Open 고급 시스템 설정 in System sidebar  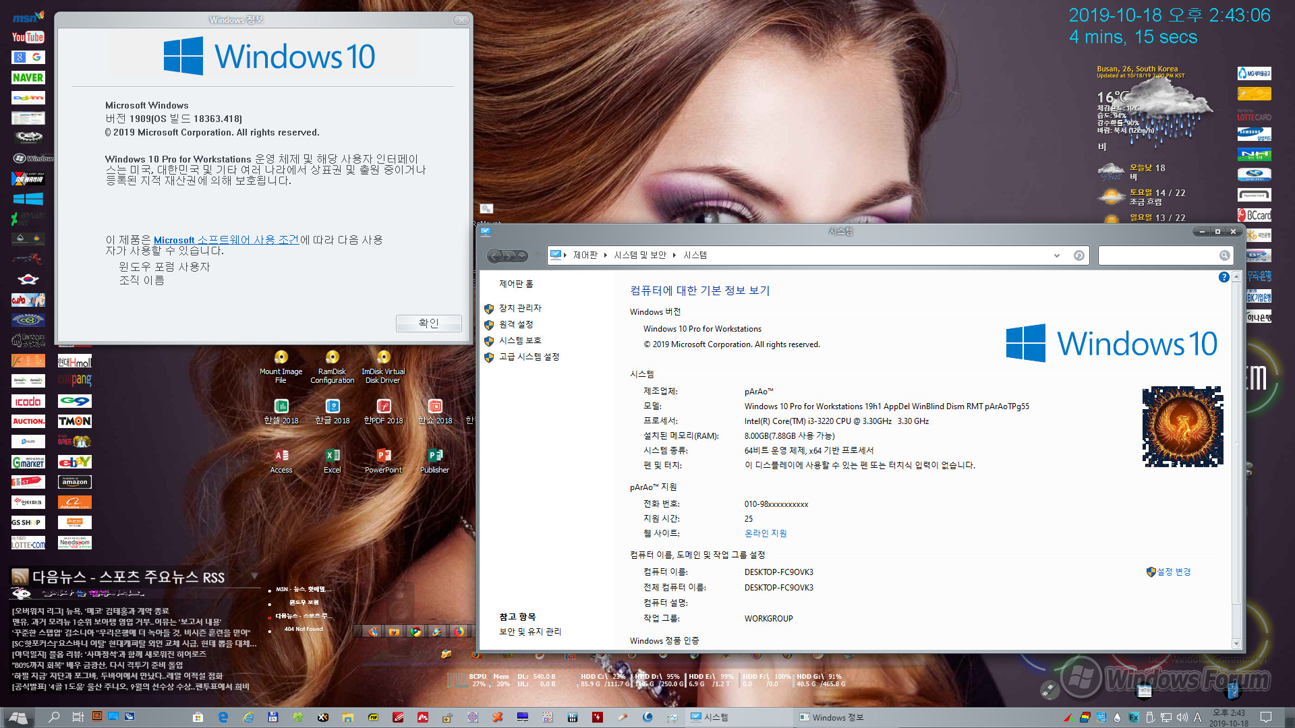click(x=529, y=357)
